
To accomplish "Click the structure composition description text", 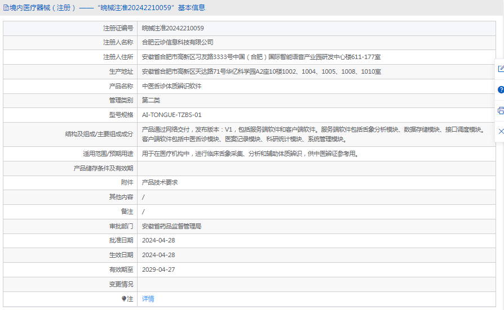I will [x=313, y=134].
